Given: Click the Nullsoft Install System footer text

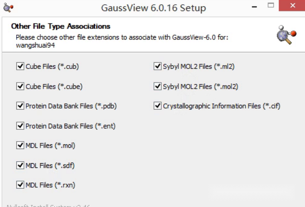Looking at the screenshot, I should pyautogui.click(x=48, y=206).
